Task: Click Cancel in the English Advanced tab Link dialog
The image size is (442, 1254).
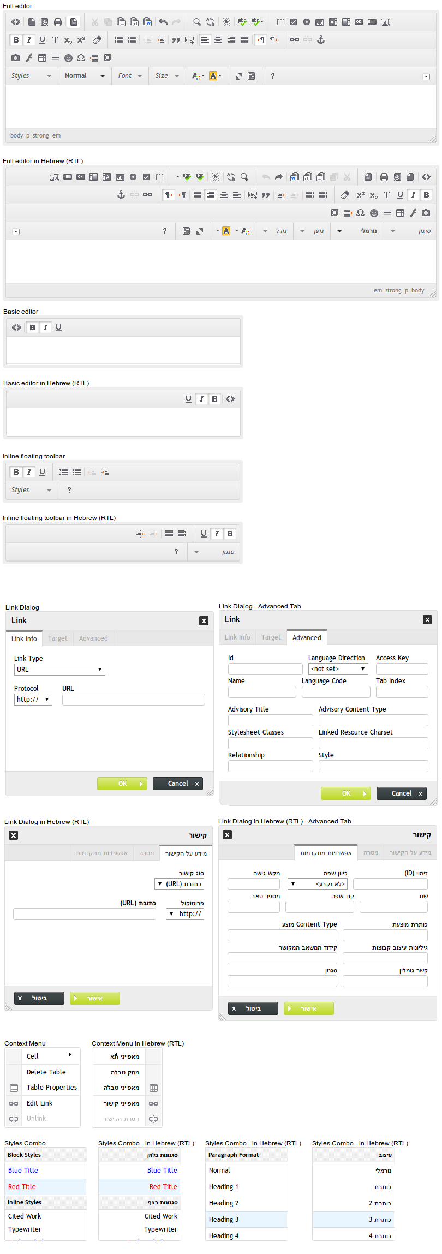Action: [x=401, y=793]
